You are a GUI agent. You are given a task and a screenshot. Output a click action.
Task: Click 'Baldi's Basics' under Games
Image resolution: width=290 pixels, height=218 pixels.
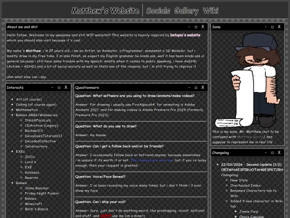point(37,209)
